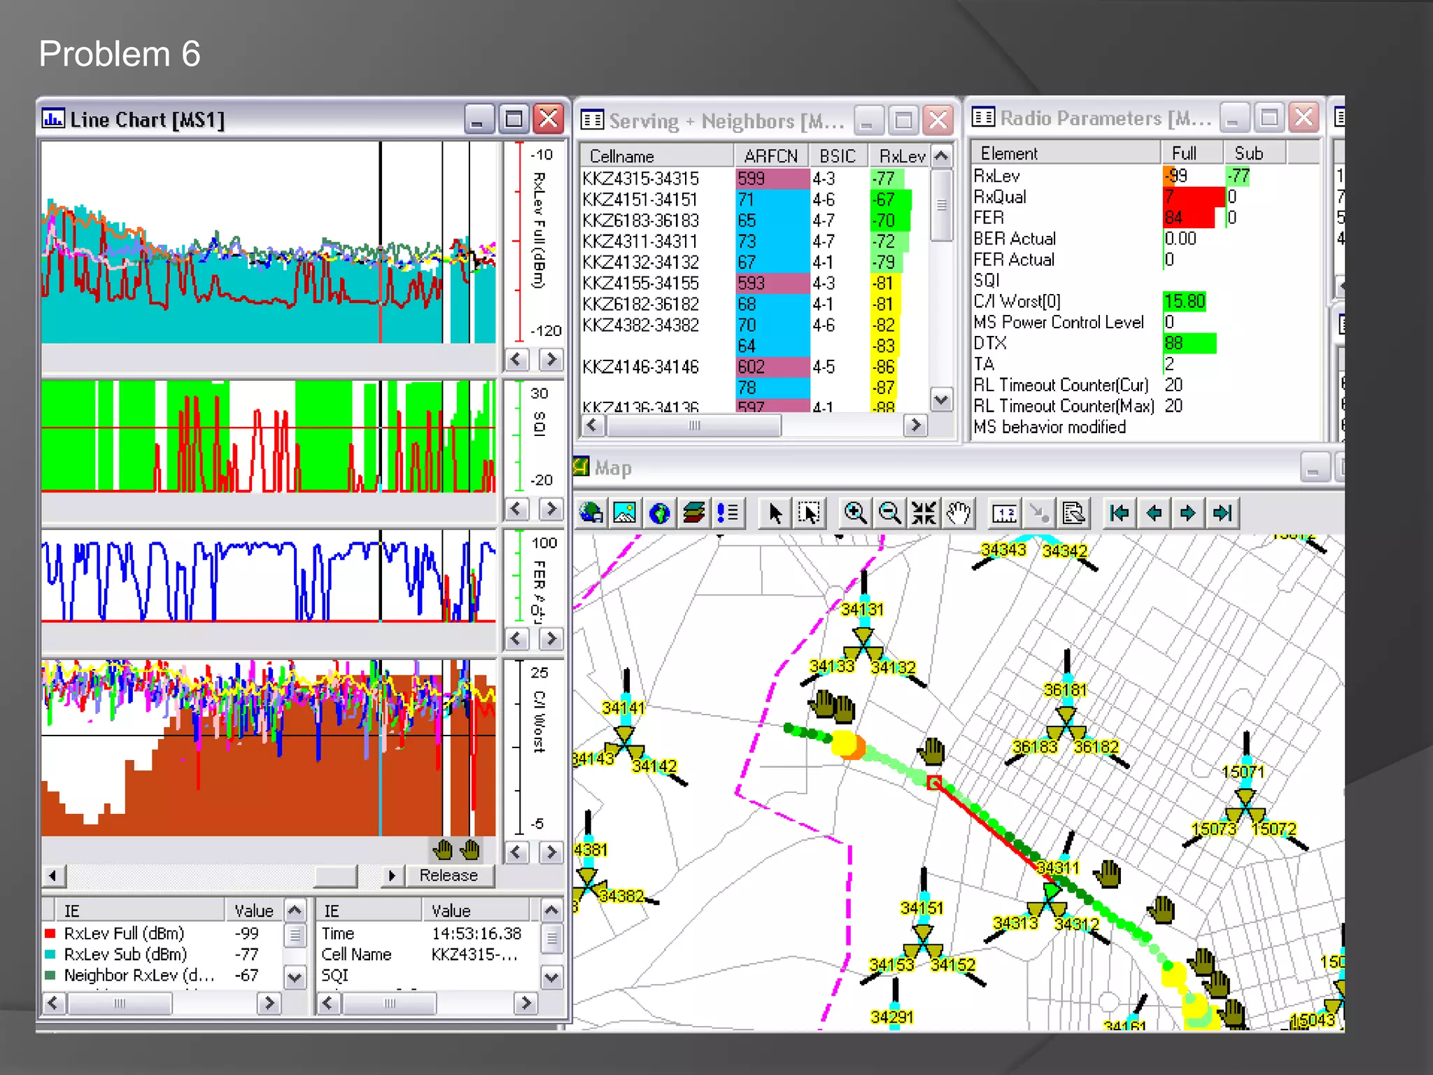Choose the area selection marquee tool
Image resolution: width=1433 pixels, height=1075 pixels.
click(x=809, y=514)
